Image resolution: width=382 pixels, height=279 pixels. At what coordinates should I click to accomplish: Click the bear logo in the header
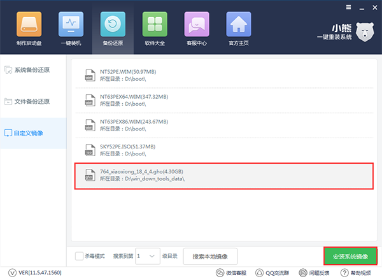(365, 32)
